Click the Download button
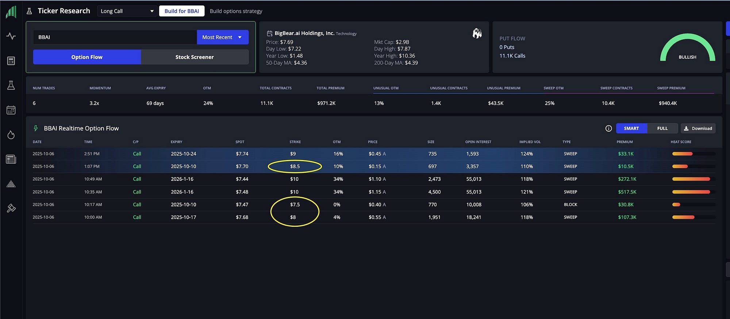 698,128
